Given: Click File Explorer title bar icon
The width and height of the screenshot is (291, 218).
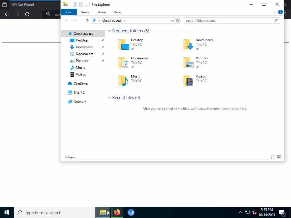Looking at the screenshot, I should coord(65,5).
